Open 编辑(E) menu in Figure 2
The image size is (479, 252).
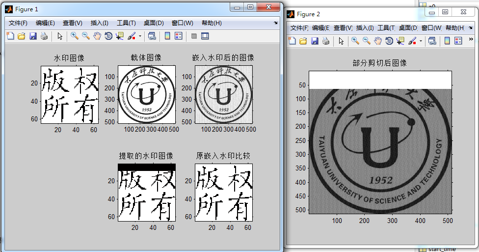(321, 28)
